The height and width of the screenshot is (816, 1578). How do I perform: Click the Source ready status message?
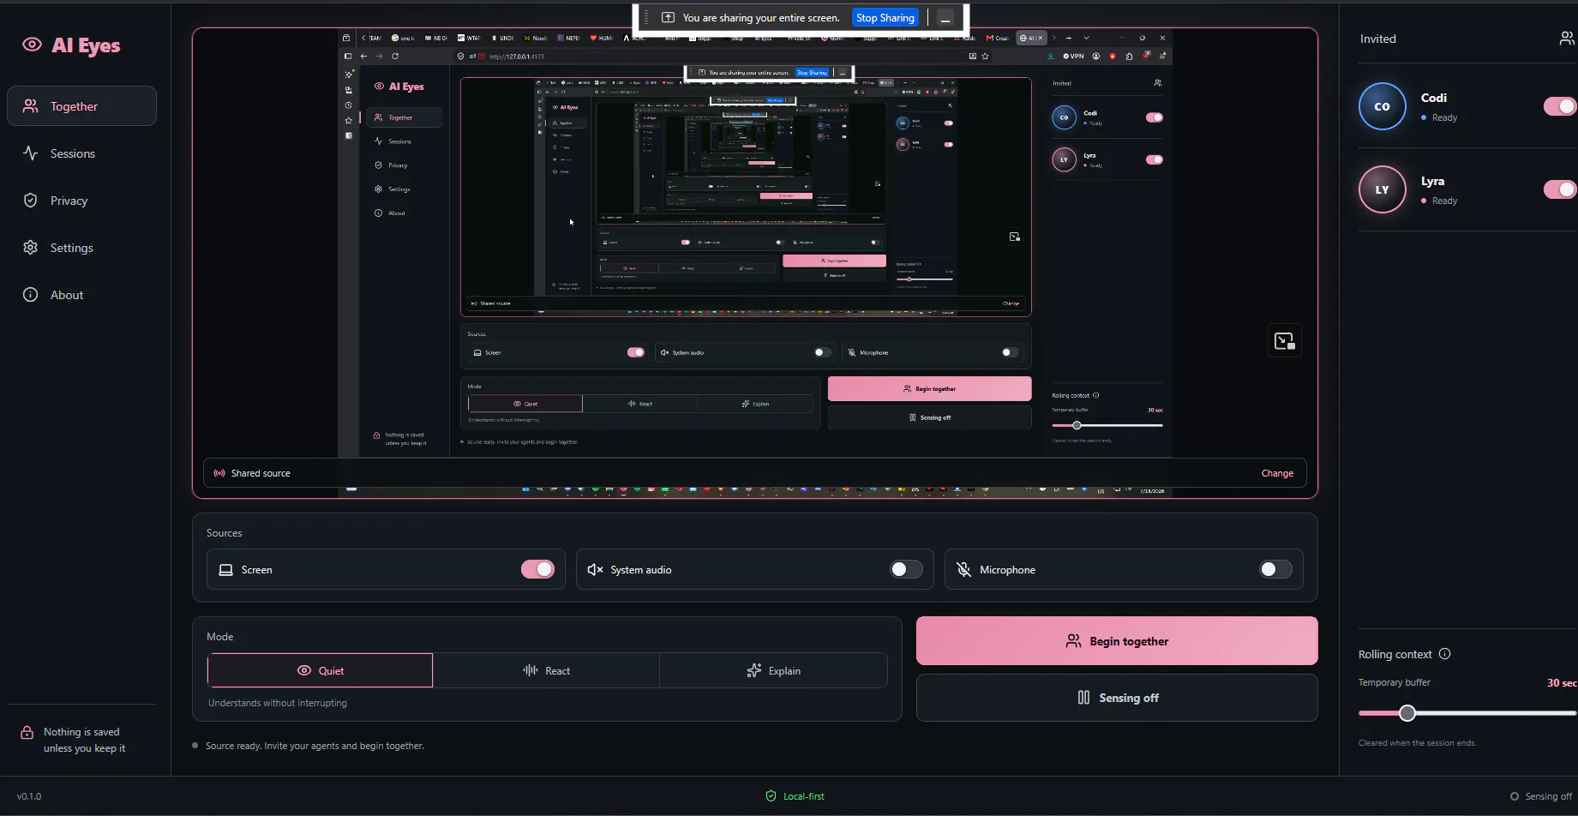tap(315, 746)
